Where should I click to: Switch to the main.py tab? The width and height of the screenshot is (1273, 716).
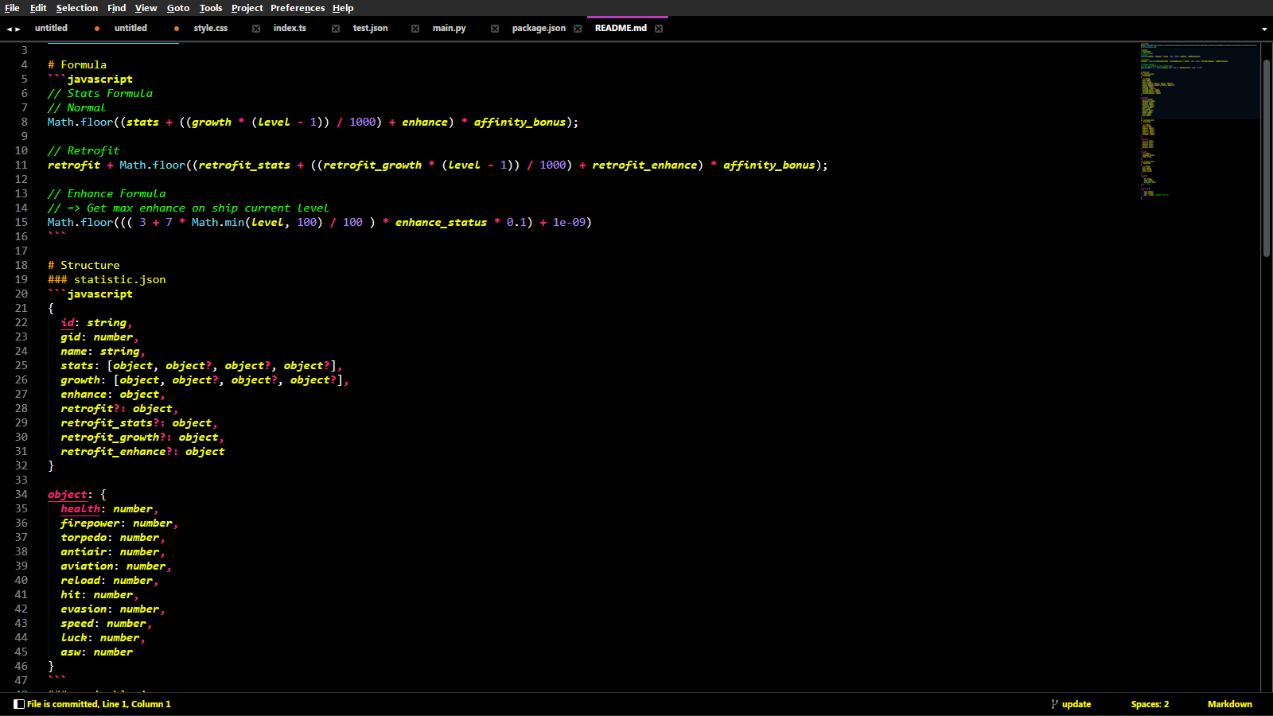450,28
